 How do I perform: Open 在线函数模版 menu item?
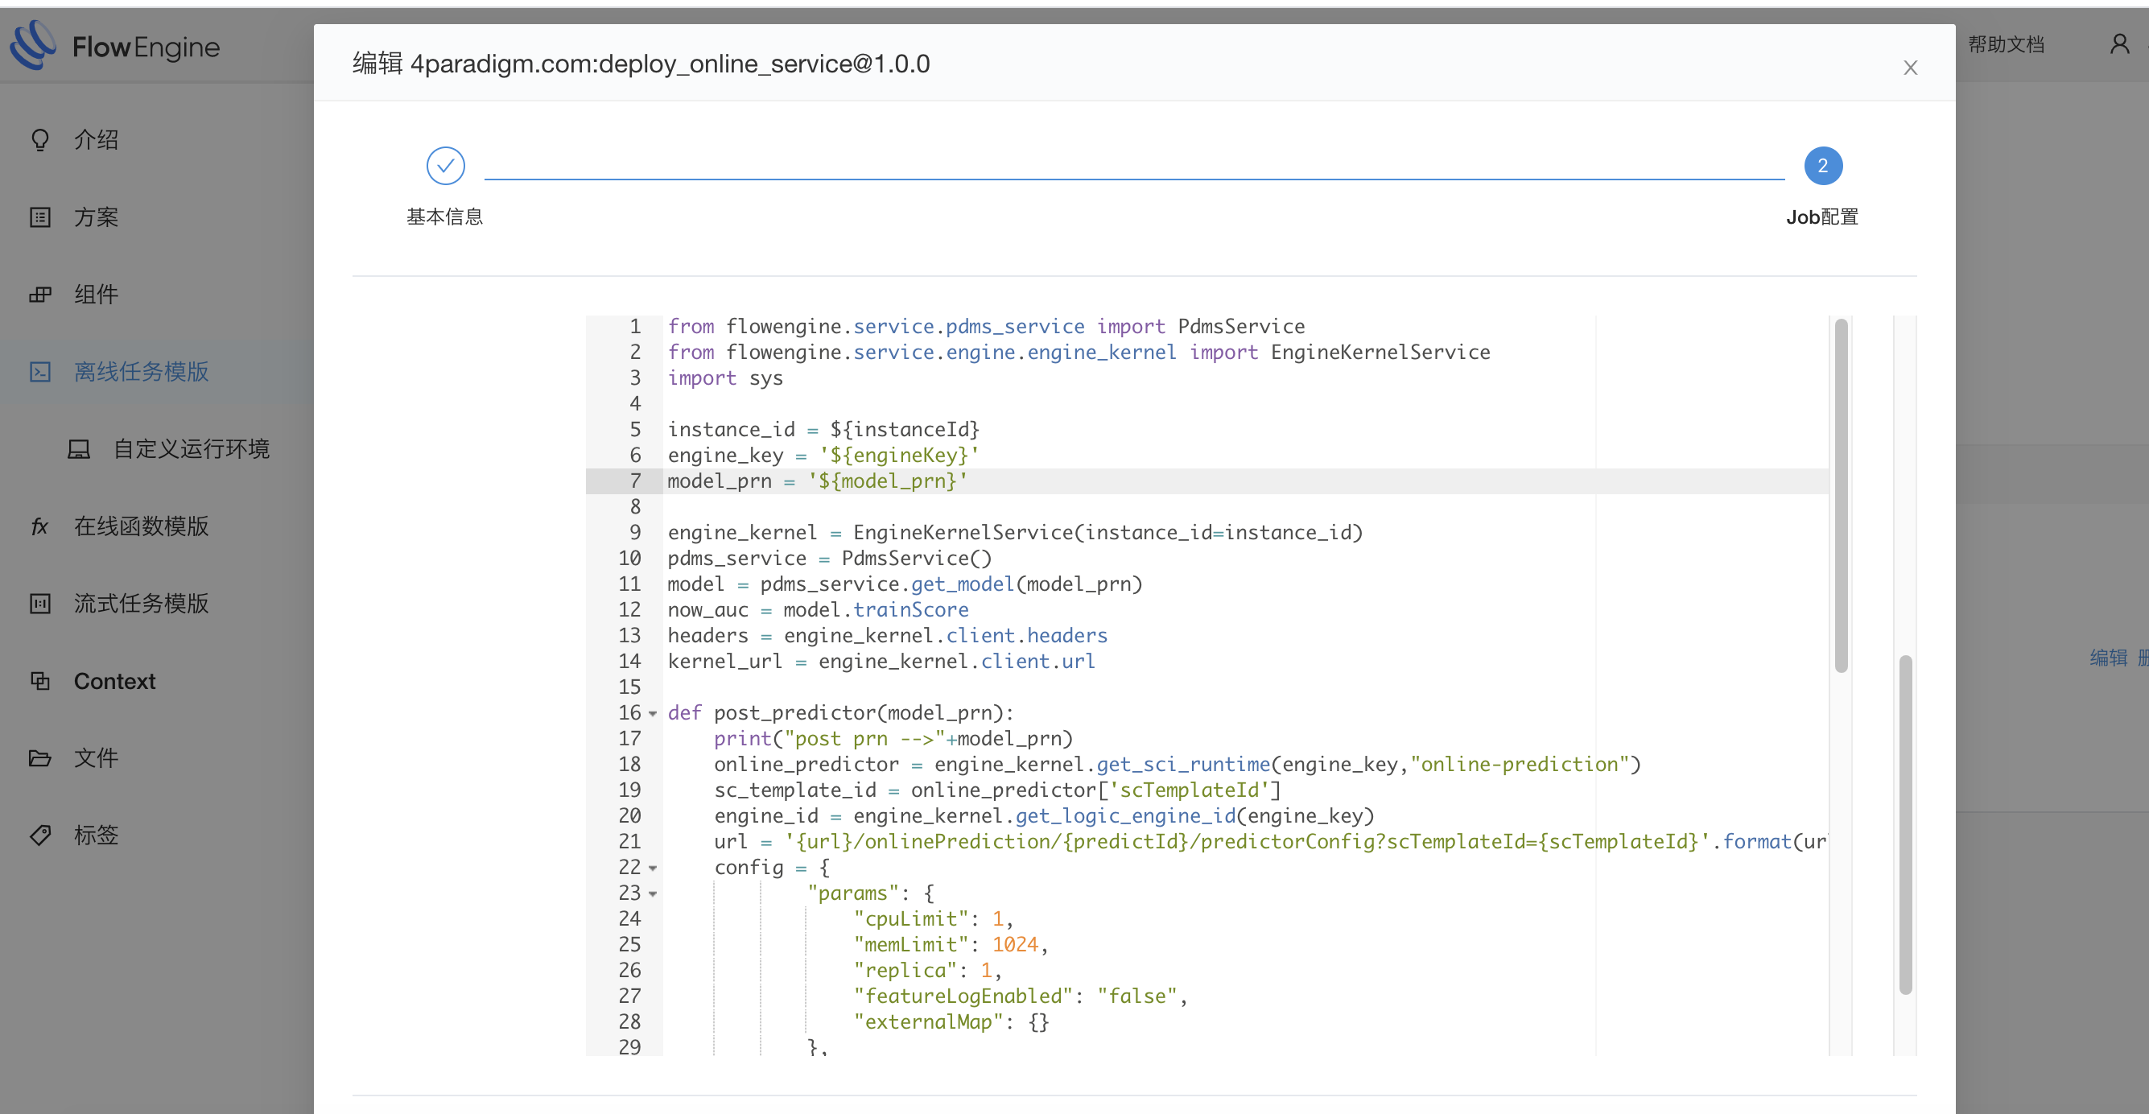141,526
